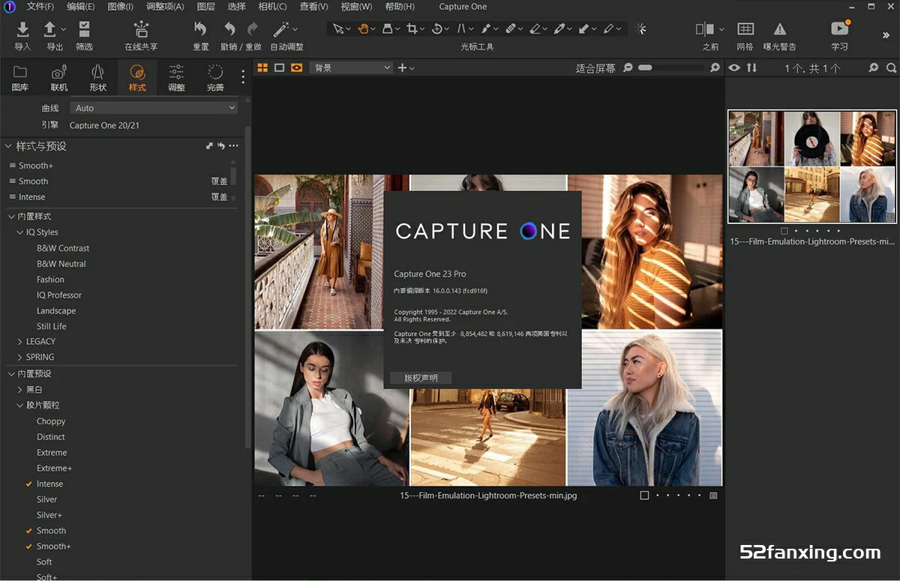Toggle the orange proofing eye icon
The height and width of the screenshot is (581, 900).
296,67
